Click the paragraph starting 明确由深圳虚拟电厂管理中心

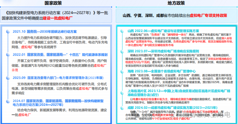(x=179, y=60)
